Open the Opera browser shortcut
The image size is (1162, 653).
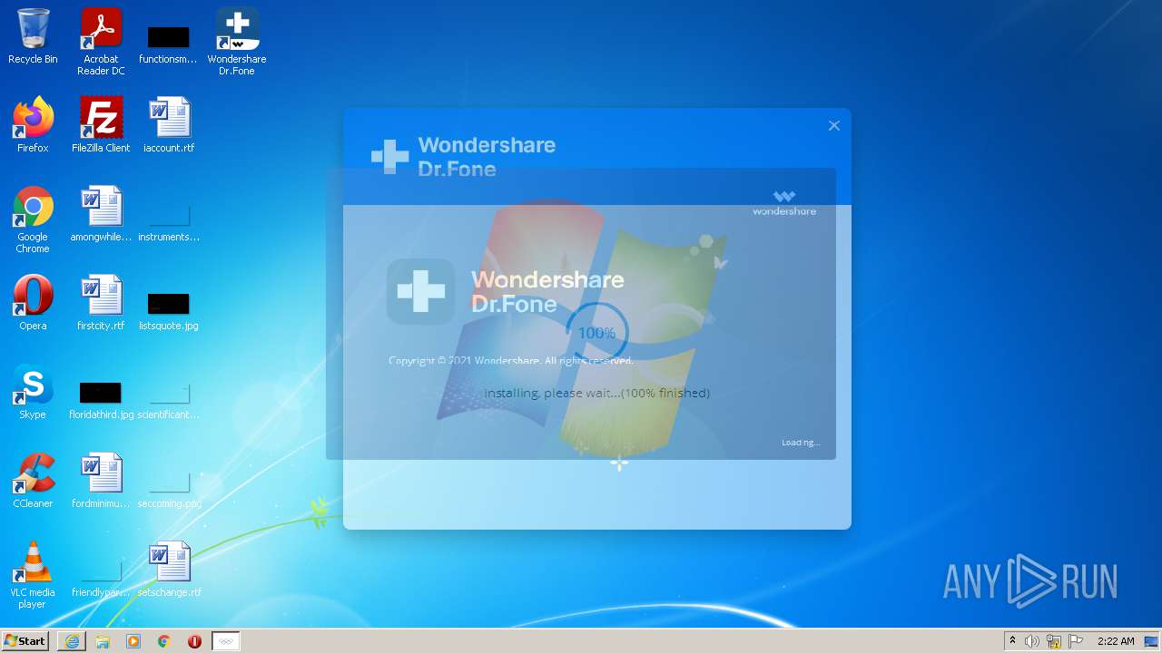click(33, 303)
